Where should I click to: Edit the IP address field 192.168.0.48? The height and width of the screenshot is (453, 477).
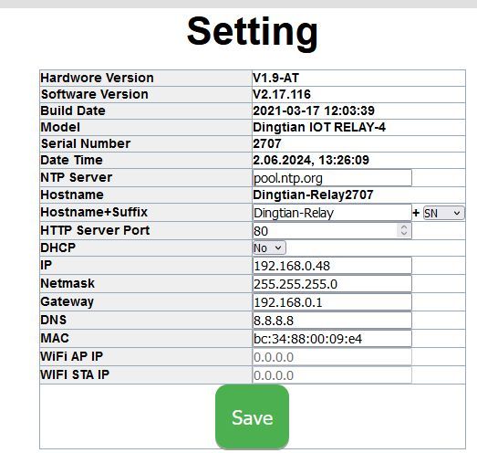coord(332,266)
